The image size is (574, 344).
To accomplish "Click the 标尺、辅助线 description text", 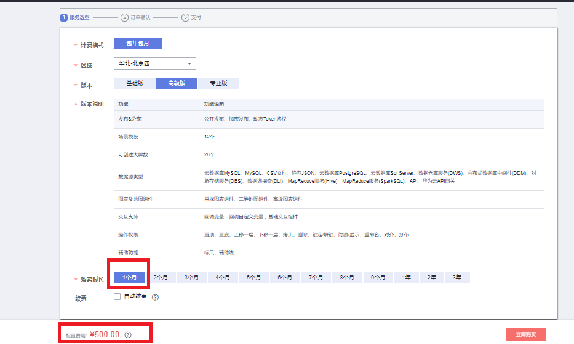I will (x=219, y=253).
